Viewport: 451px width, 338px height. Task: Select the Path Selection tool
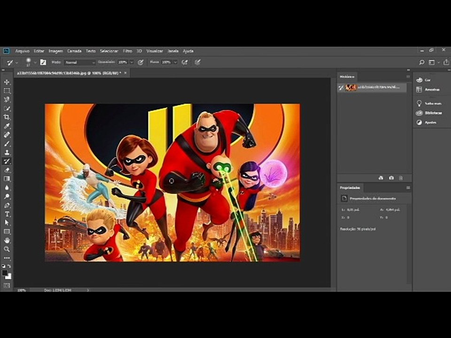coord(7,223)
